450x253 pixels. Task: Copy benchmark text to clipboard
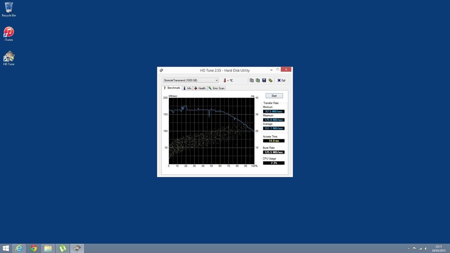(251, 80)
